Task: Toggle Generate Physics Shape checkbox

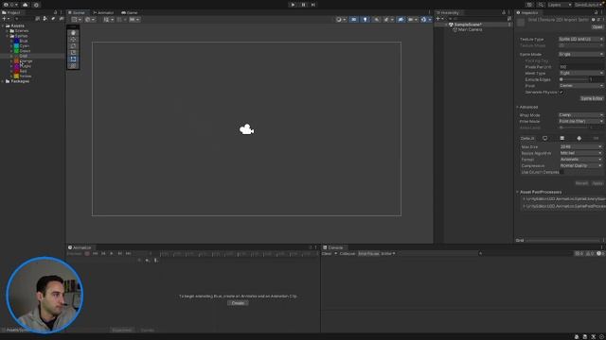Action: click(x=561, y=93)
